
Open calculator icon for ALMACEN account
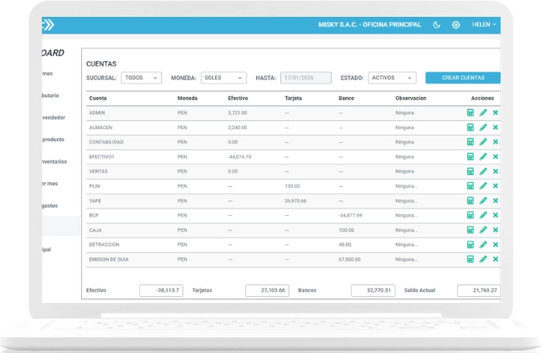(x=470, y=128)
